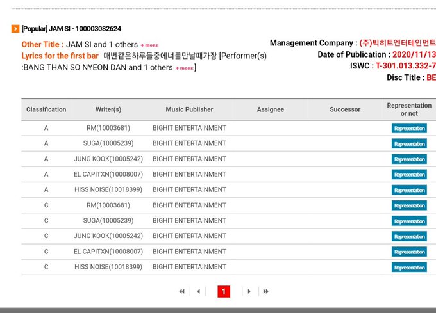Screen dimensions: 436x313
Task: Click Representation button for classification A EL CAPITXN row
Action: (x=409, y=175)
